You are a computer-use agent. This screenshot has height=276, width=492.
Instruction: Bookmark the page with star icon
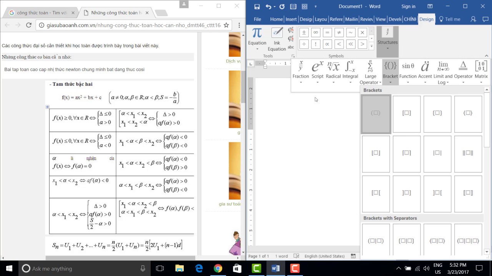pos(226,25)
